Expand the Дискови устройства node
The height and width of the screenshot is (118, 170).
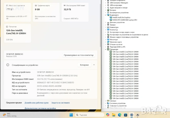[105, 22]
